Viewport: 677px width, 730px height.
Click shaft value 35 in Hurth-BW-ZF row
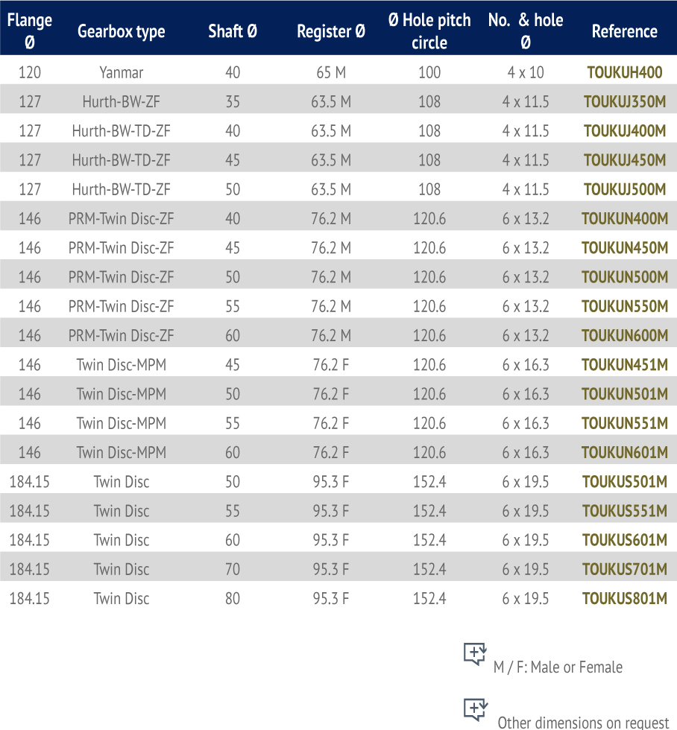click(233, 101)
